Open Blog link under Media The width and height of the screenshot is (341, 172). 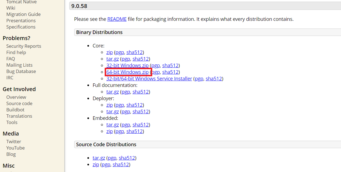coord(11,154)
